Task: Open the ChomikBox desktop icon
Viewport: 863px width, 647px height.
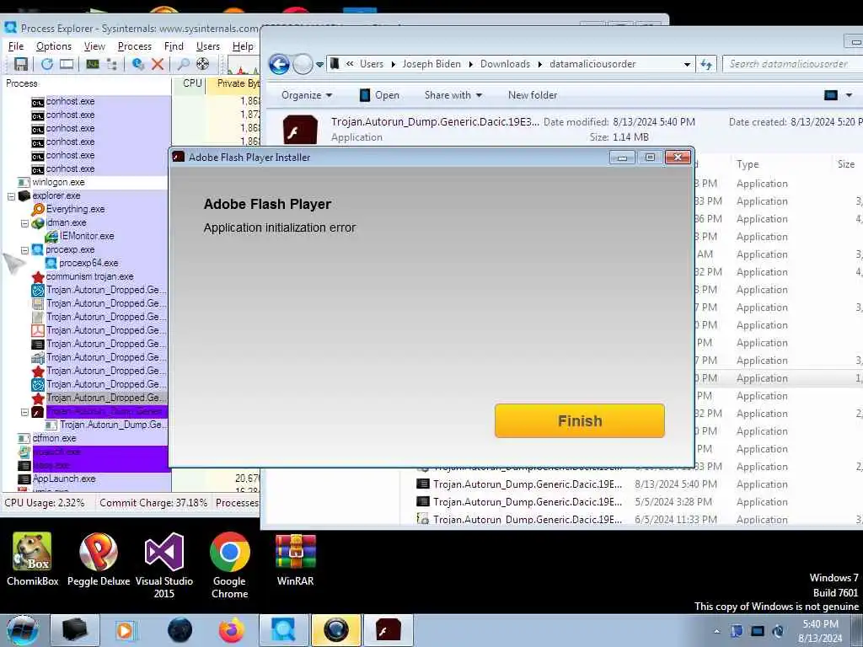Action: (x=33, y=559)
